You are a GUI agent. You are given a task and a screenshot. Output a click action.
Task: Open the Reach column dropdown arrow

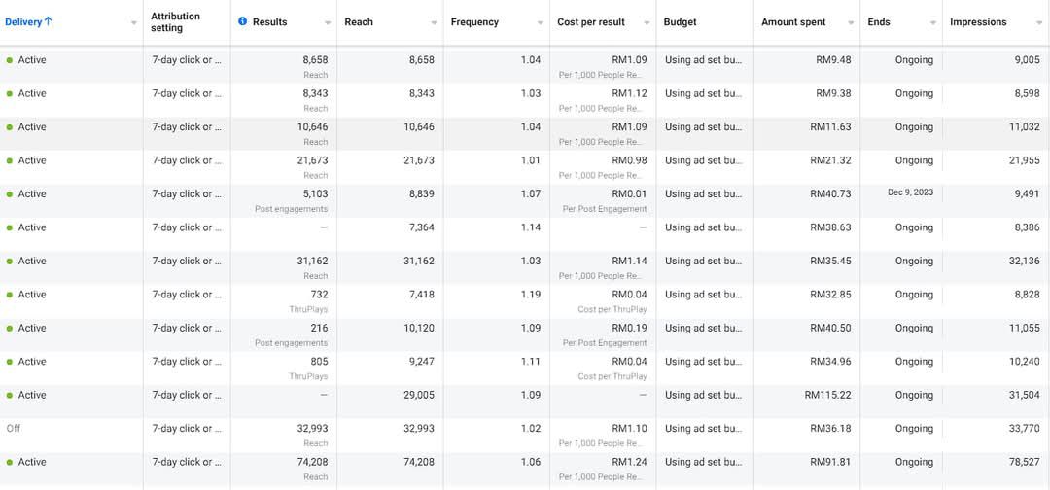[435, 23]
